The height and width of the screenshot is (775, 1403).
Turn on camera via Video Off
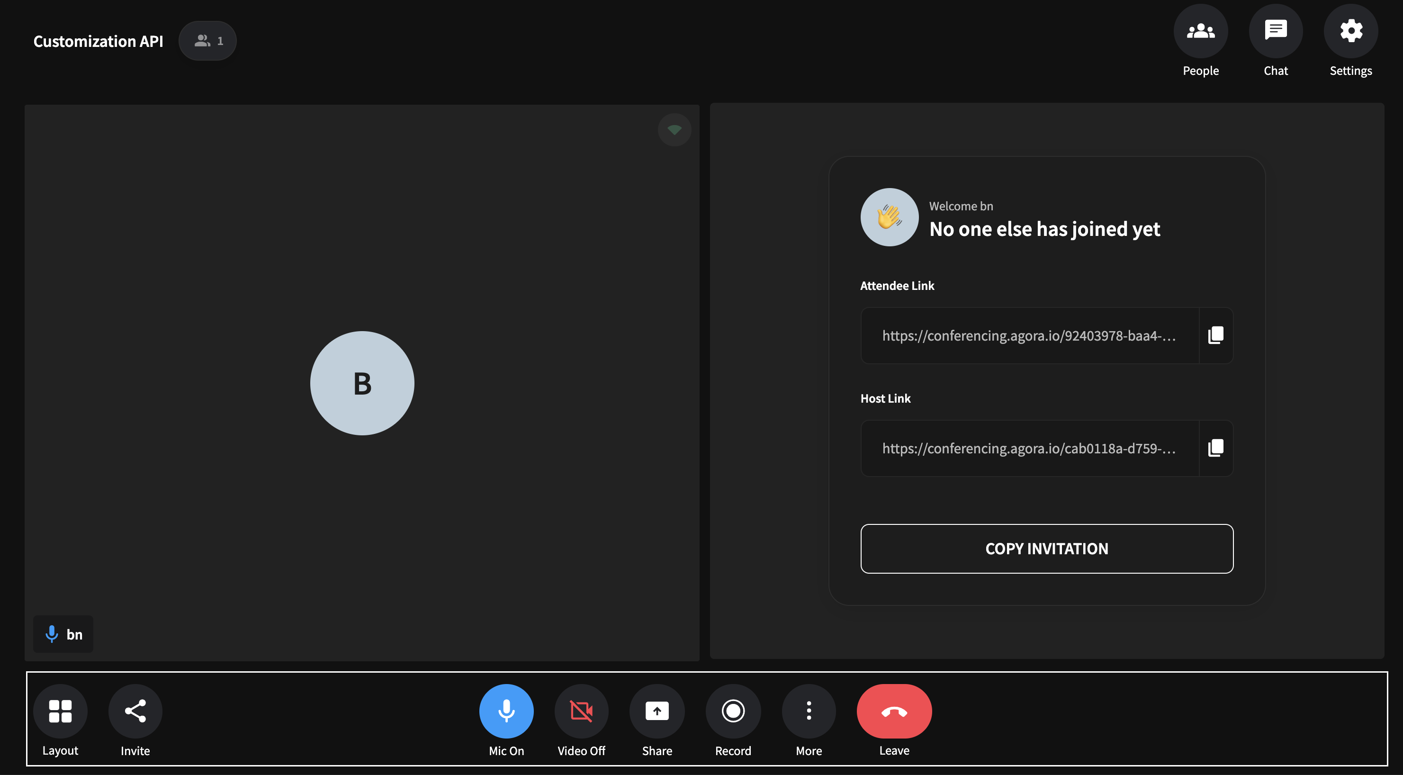581,711
